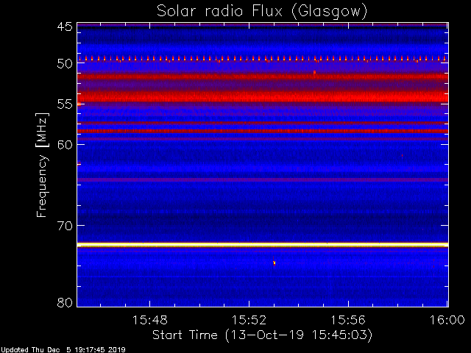
Task: Click the Frequency [MHz] axis title
Action: 42,165
